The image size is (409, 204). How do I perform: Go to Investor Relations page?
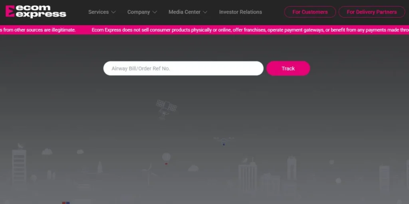click(x=240, y=12)
